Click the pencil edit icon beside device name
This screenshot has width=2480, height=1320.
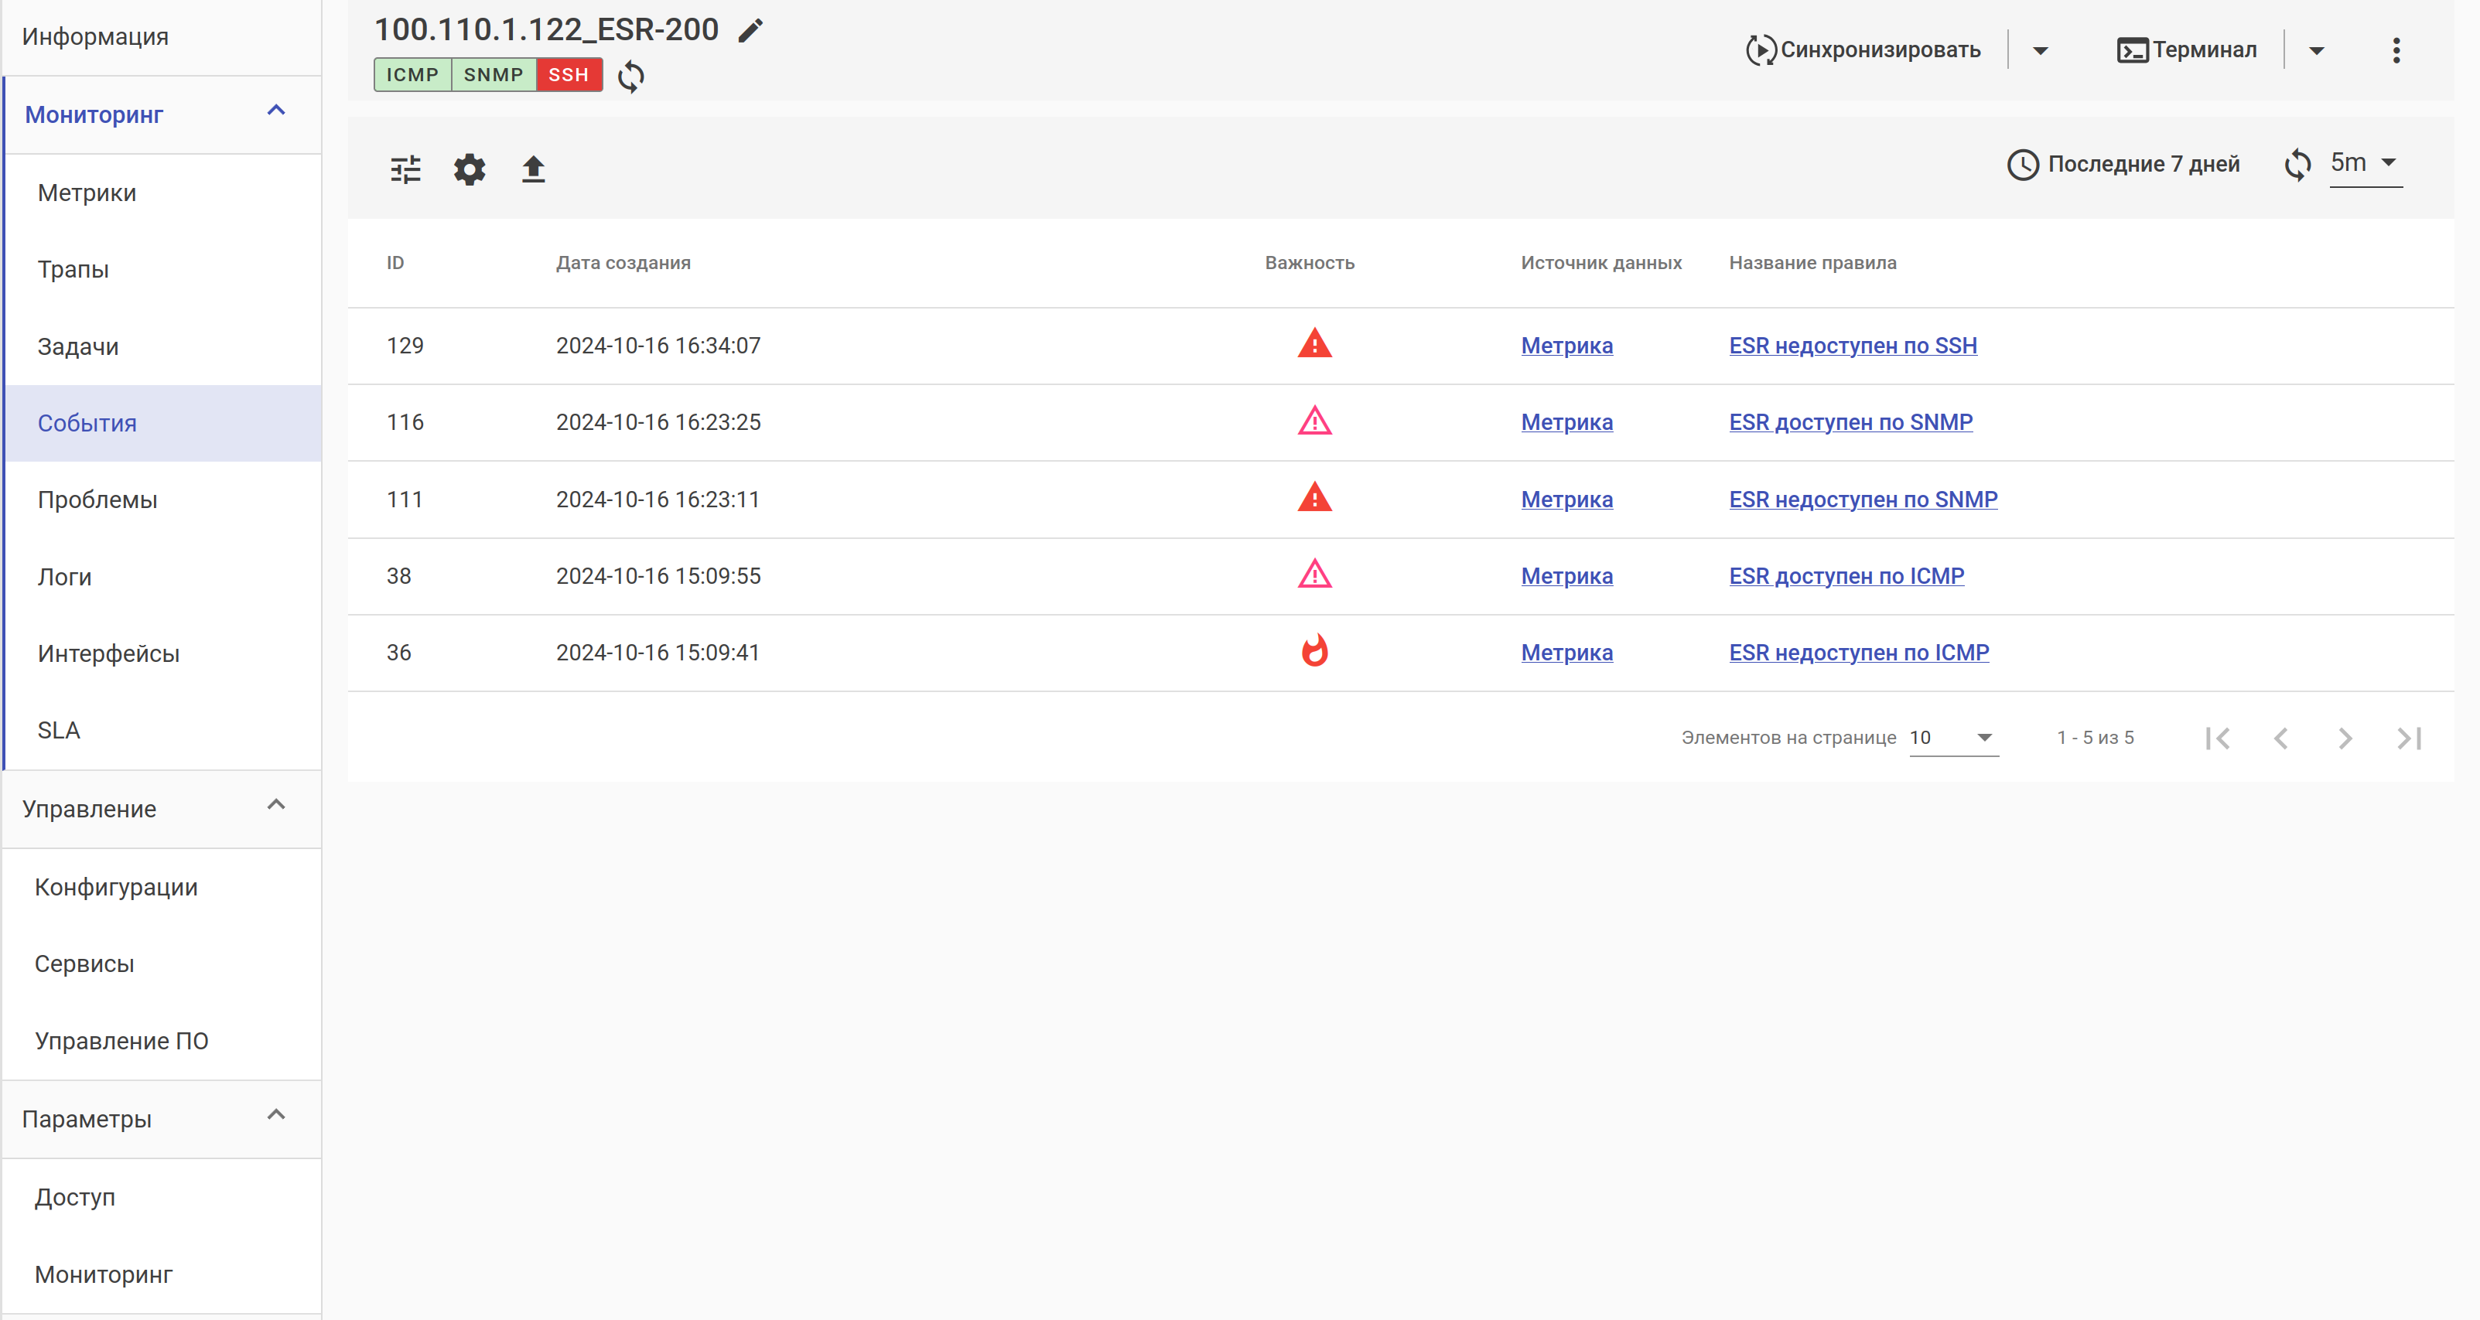pyautogui.click(x=750, y=31)
